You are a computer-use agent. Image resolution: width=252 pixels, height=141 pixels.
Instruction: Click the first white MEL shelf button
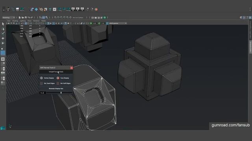tap(73, 9)
